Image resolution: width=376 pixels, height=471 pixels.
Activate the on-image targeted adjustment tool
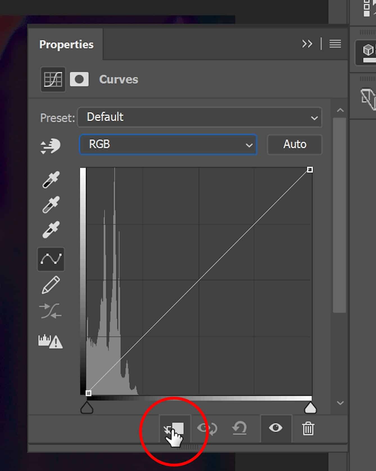pos(50,146)
